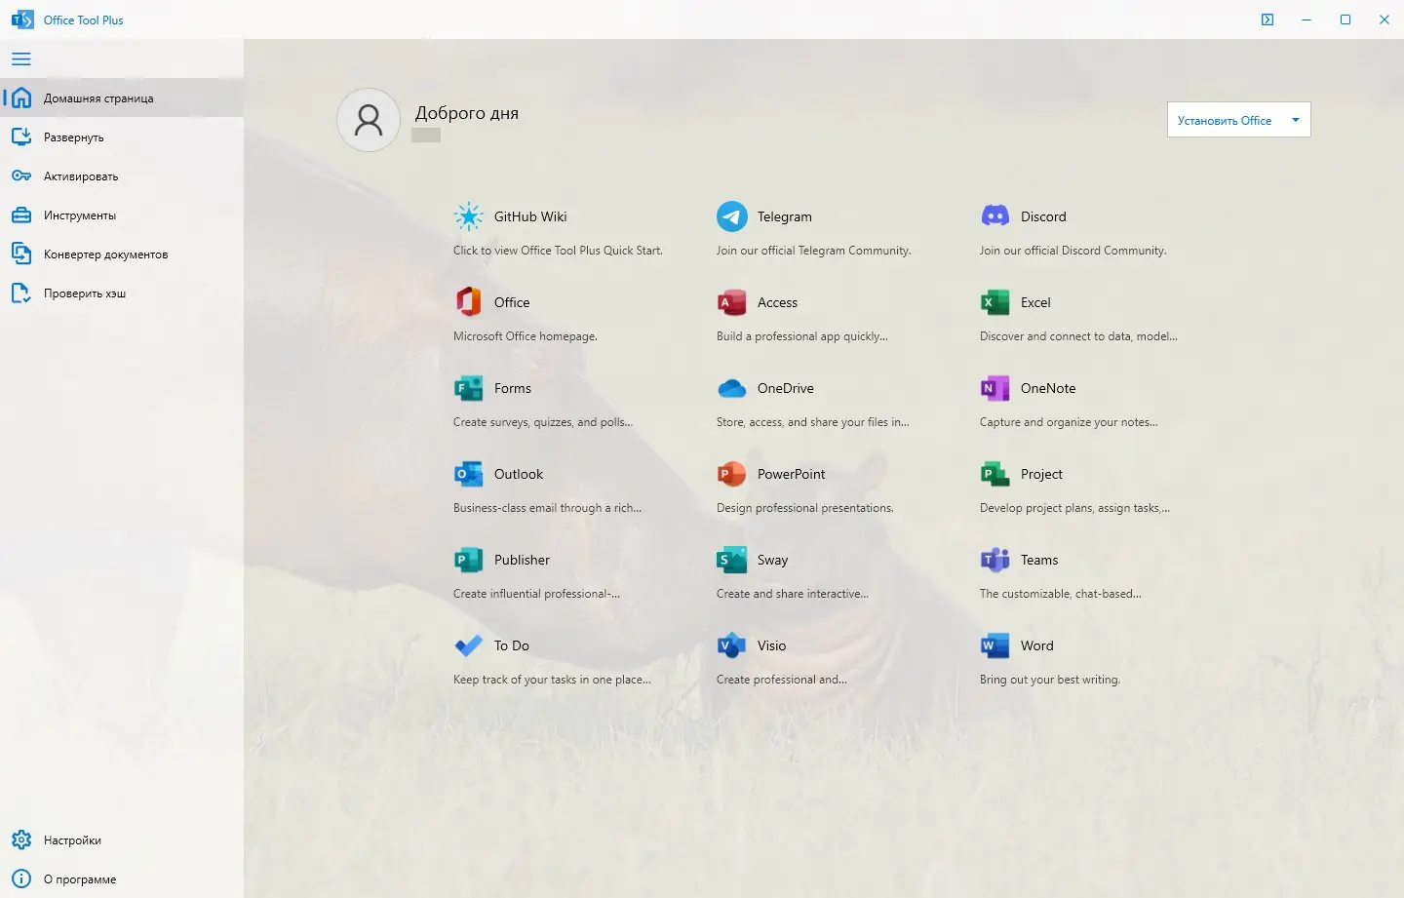
Task: Open the Discord link title
Action: 1043,216
